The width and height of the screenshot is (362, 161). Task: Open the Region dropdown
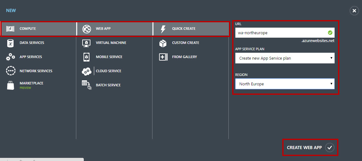[x=285, y=84]
